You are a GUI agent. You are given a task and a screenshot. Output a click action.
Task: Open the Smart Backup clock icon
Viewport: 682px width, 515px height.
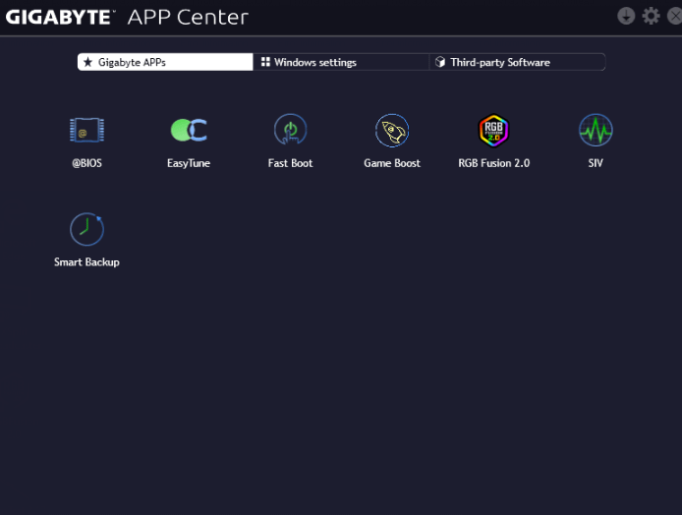pyautogui.click(x=86, y=229)
